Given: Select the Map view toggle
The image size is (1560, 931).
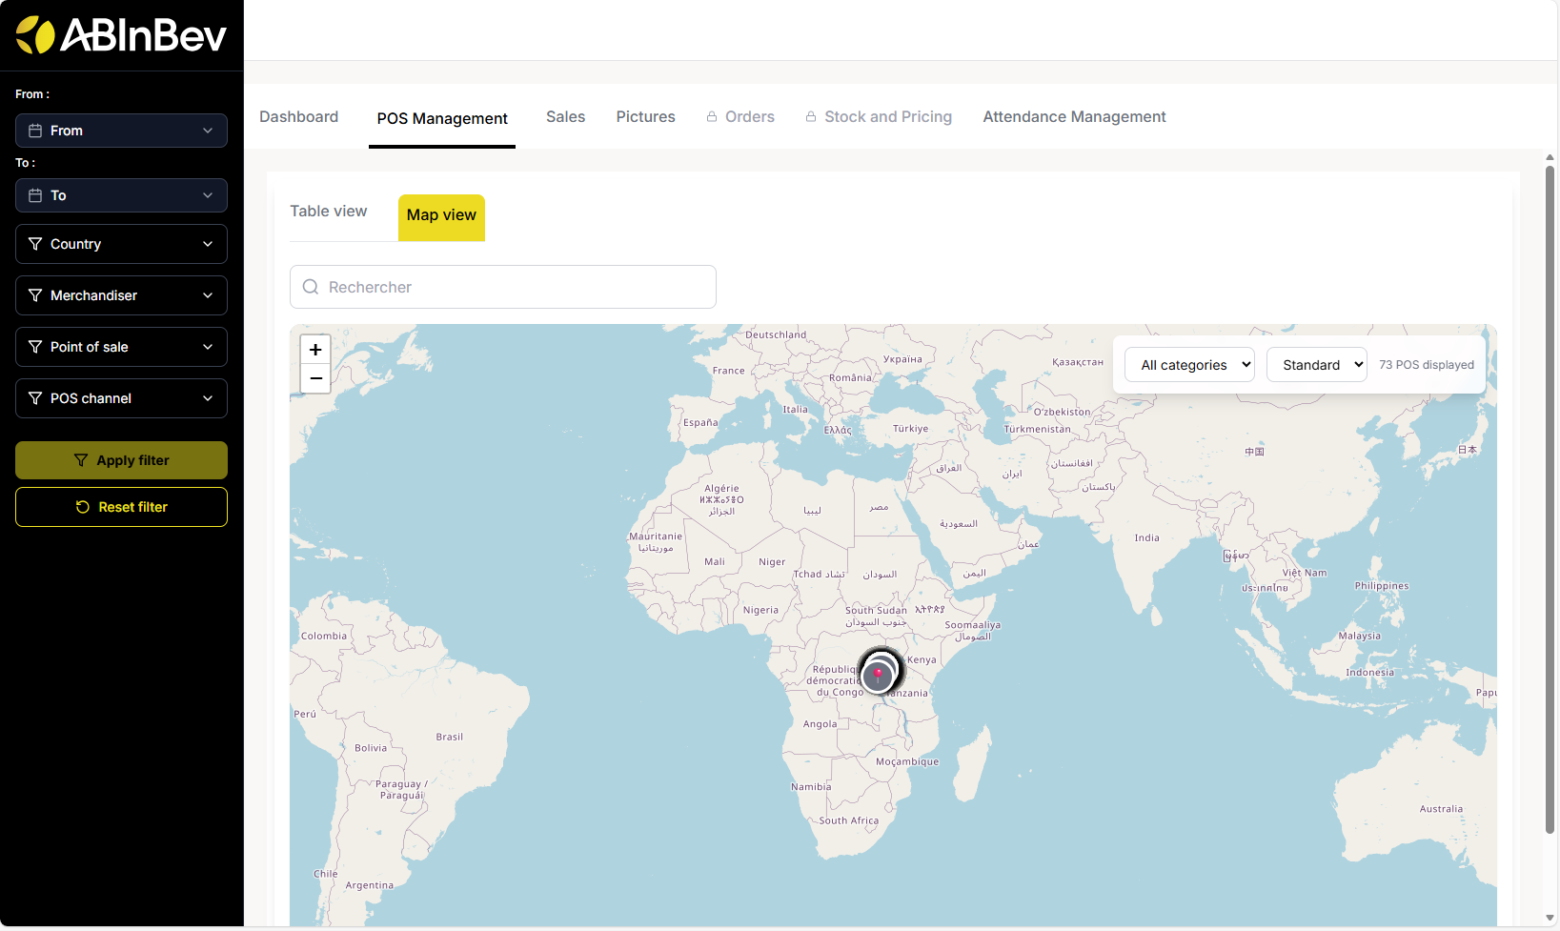Looking at the screenshot, I should point(441,215).
